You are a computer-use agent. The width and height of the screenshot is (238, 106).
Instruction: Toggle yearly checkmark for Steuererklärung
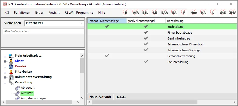coord(146,62)
